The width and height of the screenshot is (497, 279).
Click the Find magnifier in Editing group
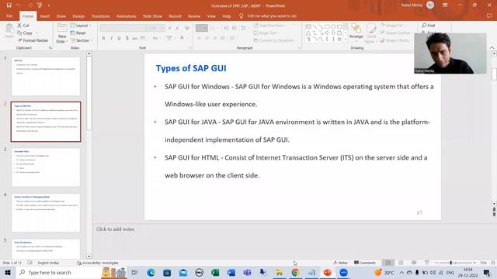[428, 26]
